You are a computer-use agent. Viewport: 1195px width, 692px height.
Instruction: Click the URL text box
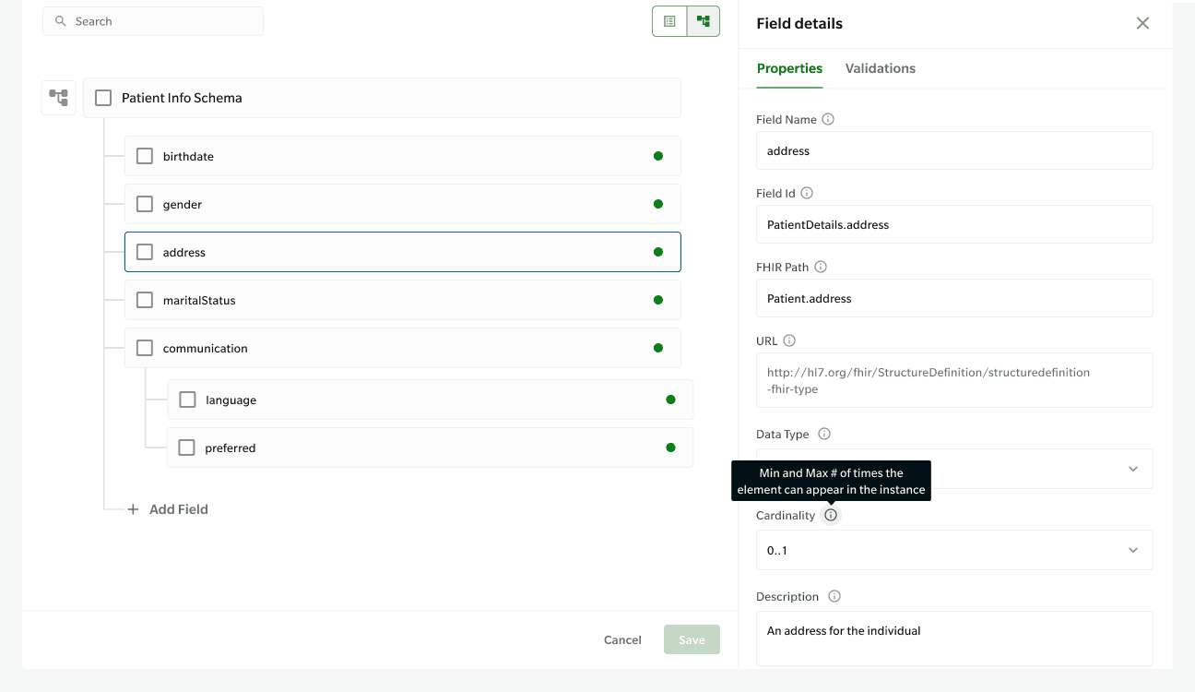coord(954,380)
